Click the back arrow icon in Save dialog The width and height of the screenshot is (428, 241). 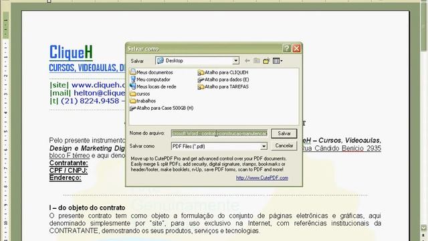pos(247,61)
